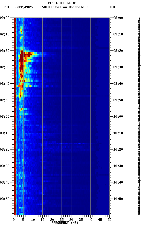The width and height of the screenshot is (151, 237).
Task: Click the 'UTC' timezone label
Action: click(113, 7)
